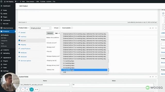Open the Tags submenu link
The width and height of the screenshot is (165, 92).
click(2, 43)
